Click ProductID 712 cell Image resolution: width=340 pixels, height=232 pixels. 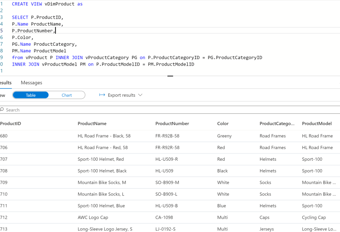4,217
